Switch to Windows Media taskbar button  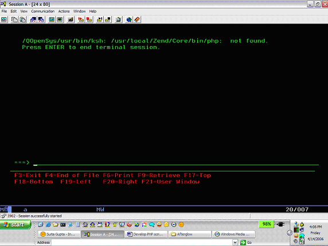233,234
